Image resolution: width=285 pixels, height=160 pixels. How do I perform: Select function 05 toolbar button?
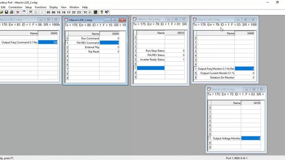[x=49, y=12]
